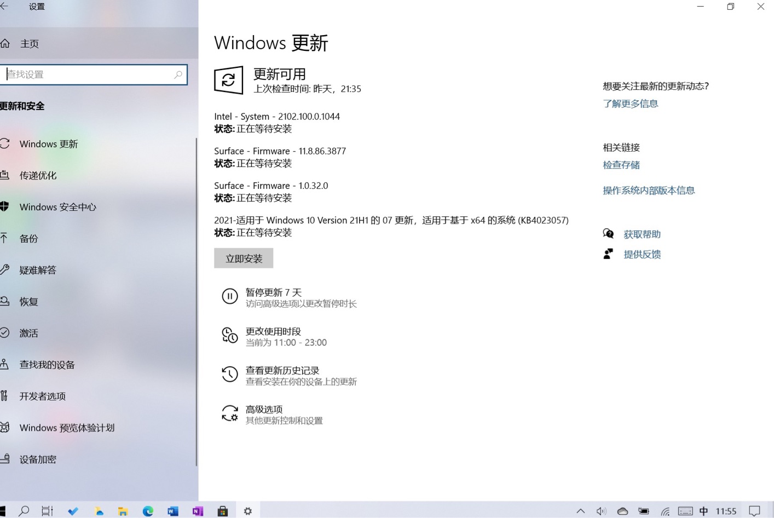Click the 获取帮助 chat icon
The height and width of the screenshot is (518, 774).
pyautogui.click(x=608, y=234)
